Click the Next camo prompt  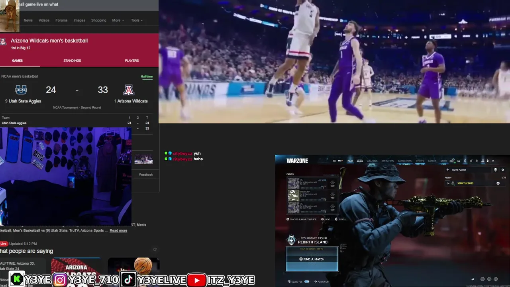tap(326, 219)
